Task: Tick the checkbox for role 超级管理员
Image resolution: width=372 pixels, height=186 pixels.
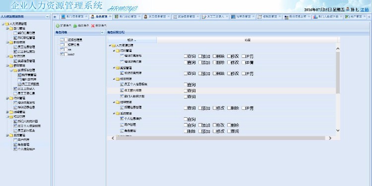Action: 65,40
